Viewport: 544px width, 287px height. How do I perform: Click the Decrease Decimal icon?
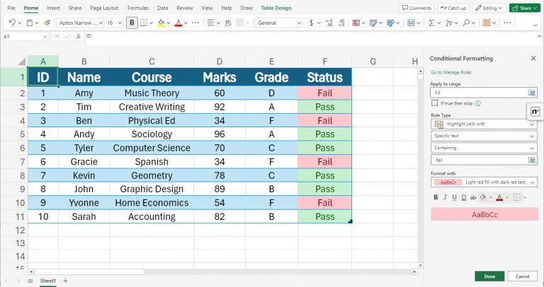[341, 23]
